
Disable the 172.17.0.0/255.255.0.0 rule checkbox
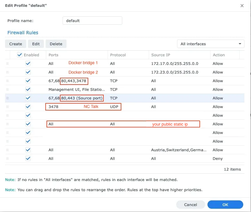point(28,63)
